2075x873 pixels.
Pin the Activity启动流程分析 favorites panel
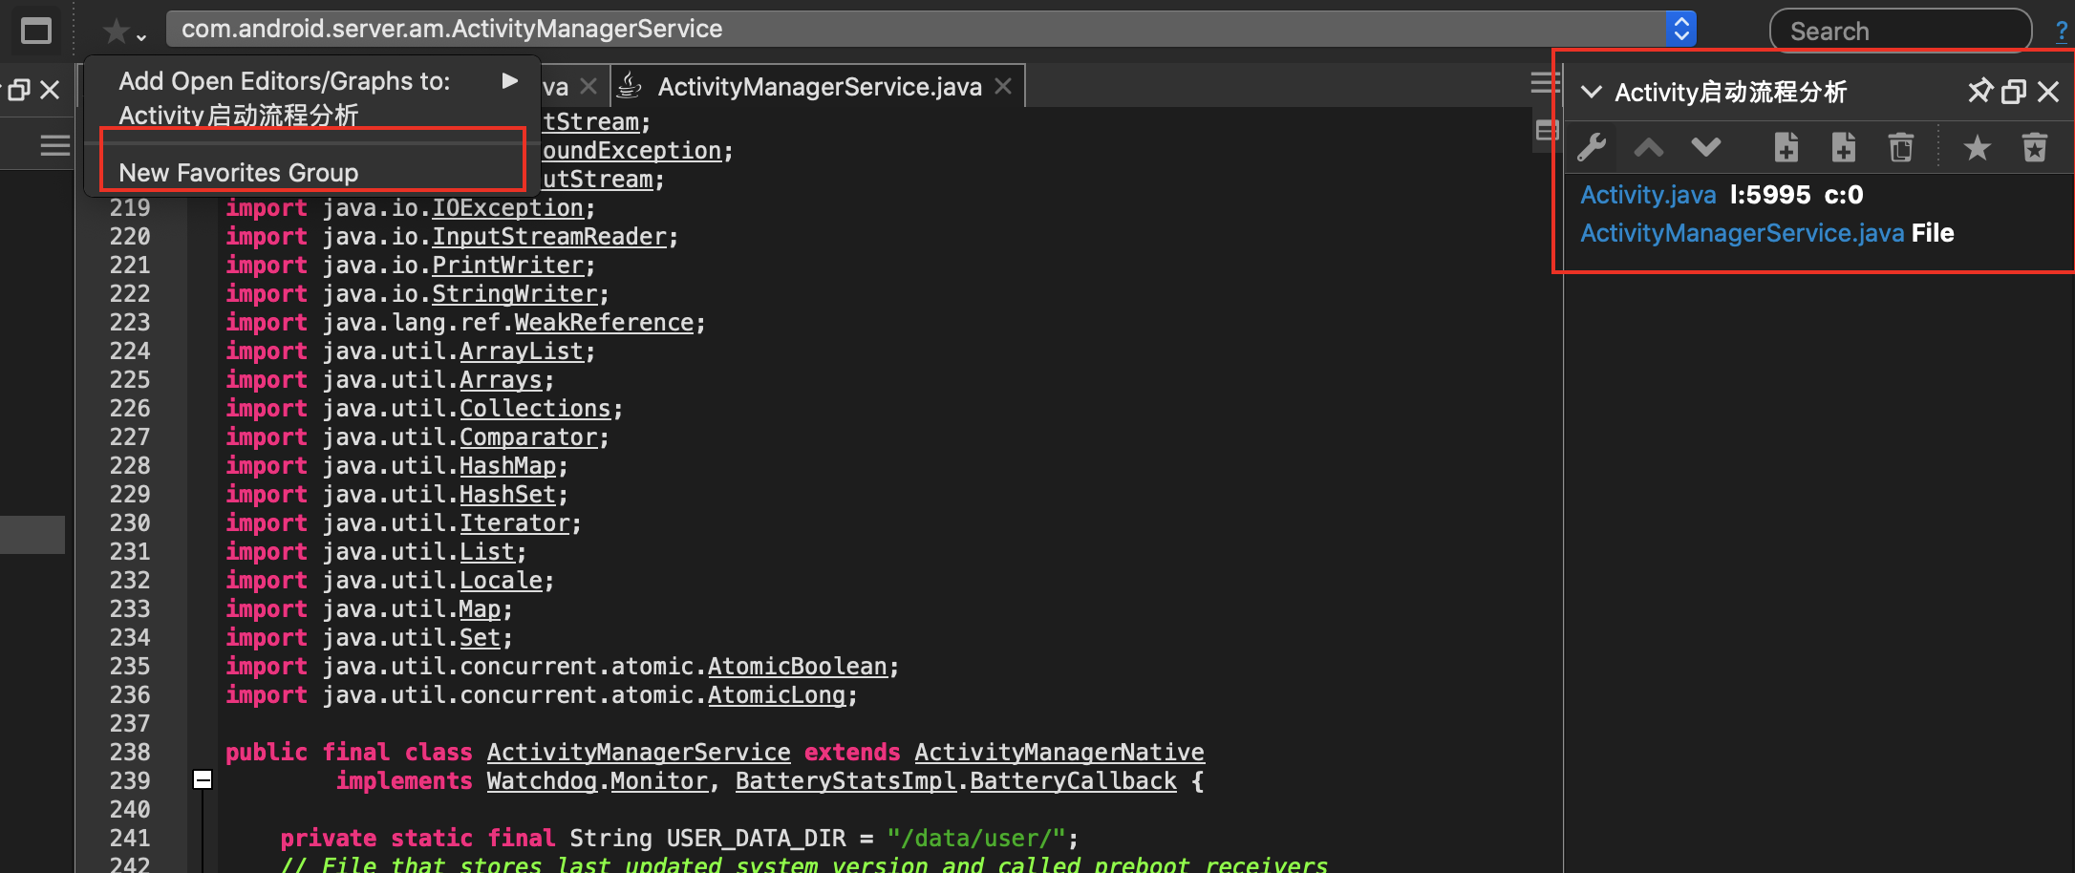pyautogui.click(x=1979, y=91)
